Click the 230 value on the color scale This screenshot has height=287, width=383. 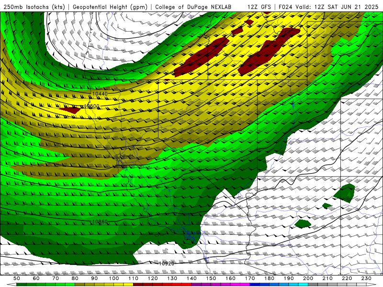367,278
